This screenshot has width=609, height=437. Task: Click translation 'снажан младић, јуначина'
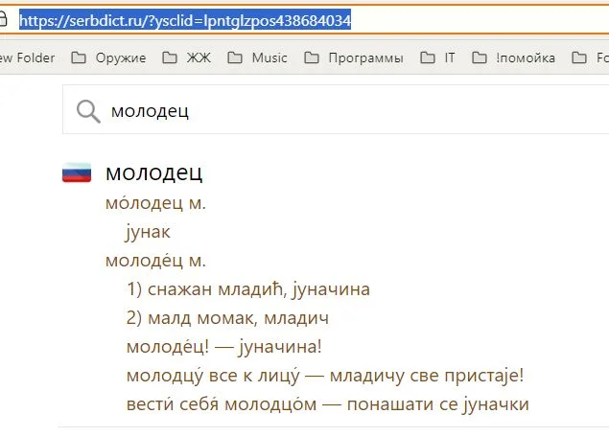click(247, 289)
